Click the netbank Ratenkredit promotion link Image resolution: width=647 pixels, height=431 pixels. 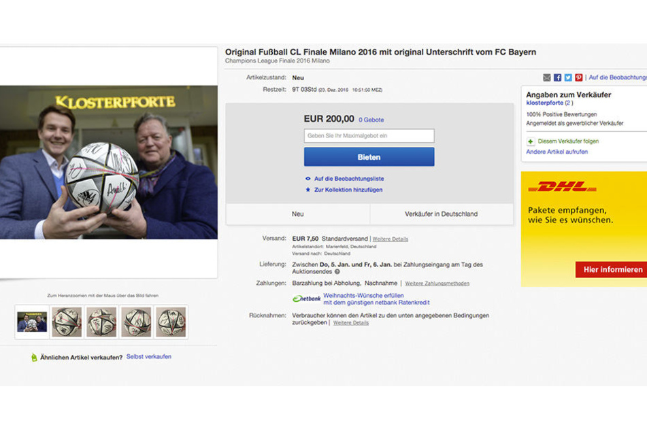click(x=376, y=299)
